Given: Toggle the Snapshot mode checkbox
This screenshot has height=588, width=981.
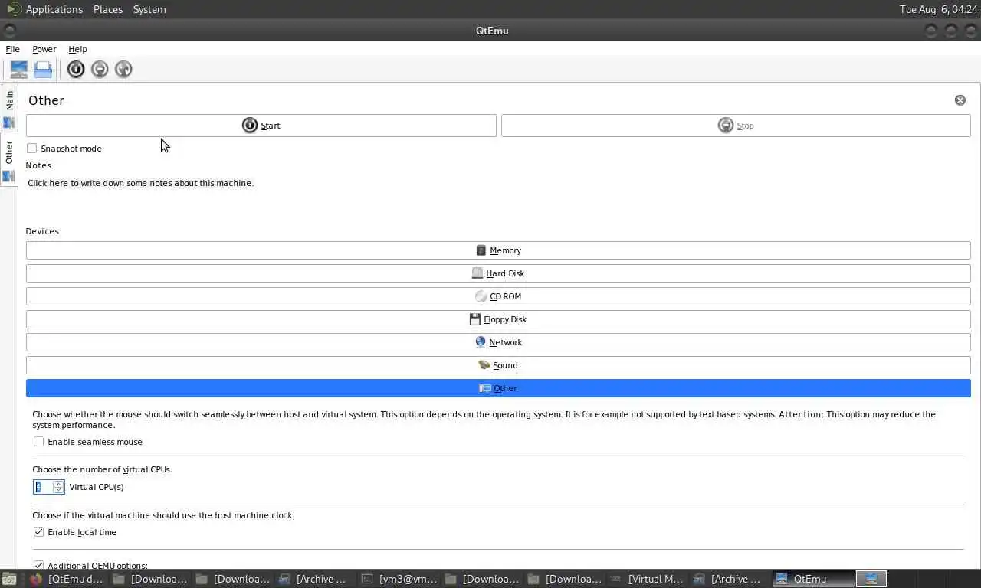Looking at the screenshot, I should pos(32,149).
